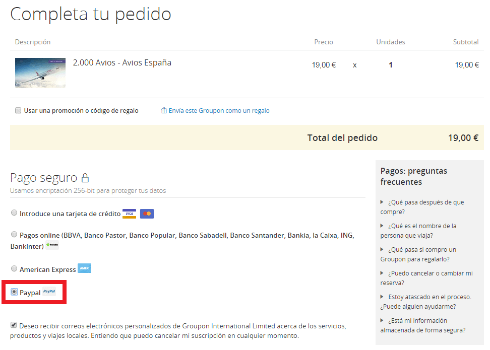Open the Avios airplane product thumbnail

(x=40, y=73)
